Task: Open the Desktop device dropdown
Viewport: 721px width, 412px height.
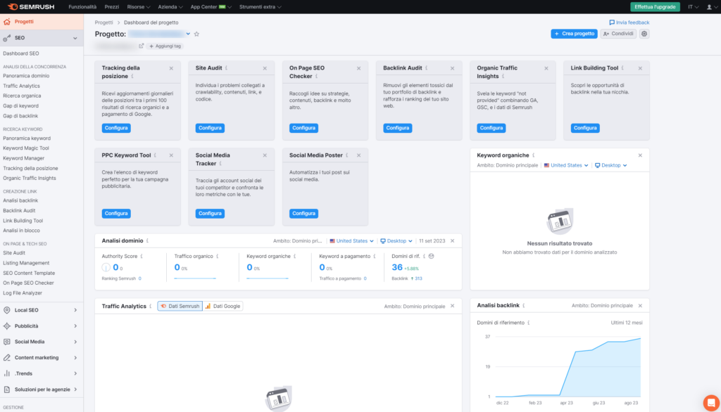Action: point(394,240)
